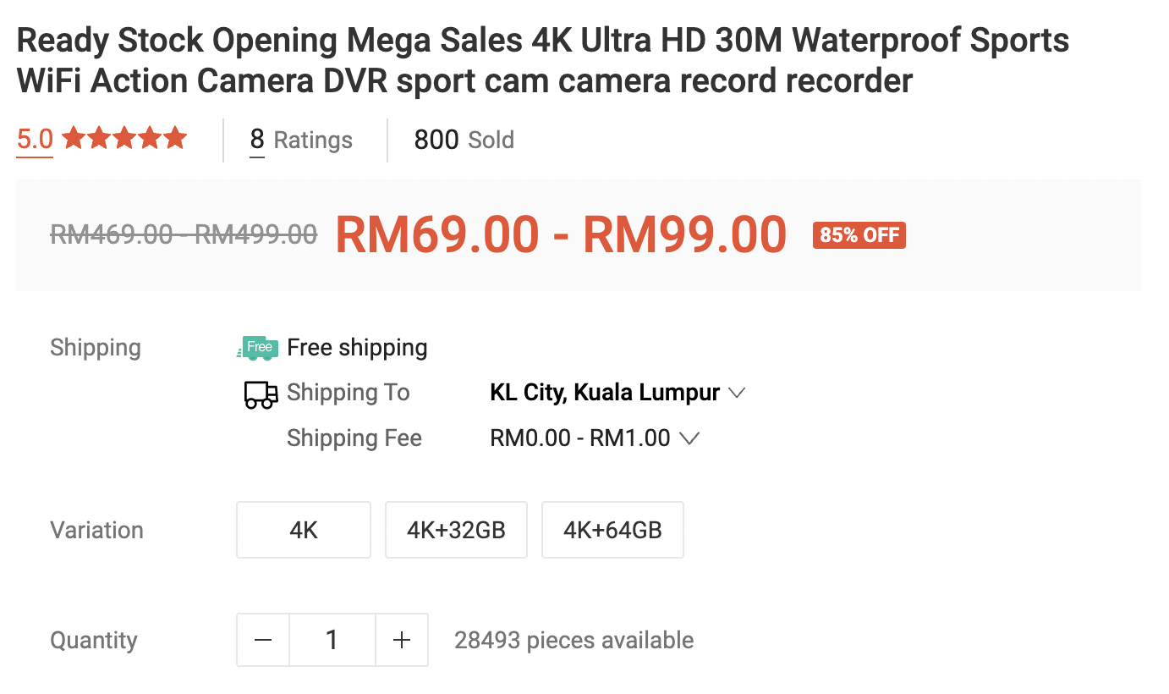
Task: Click the product title text
Action: (542, 61)
